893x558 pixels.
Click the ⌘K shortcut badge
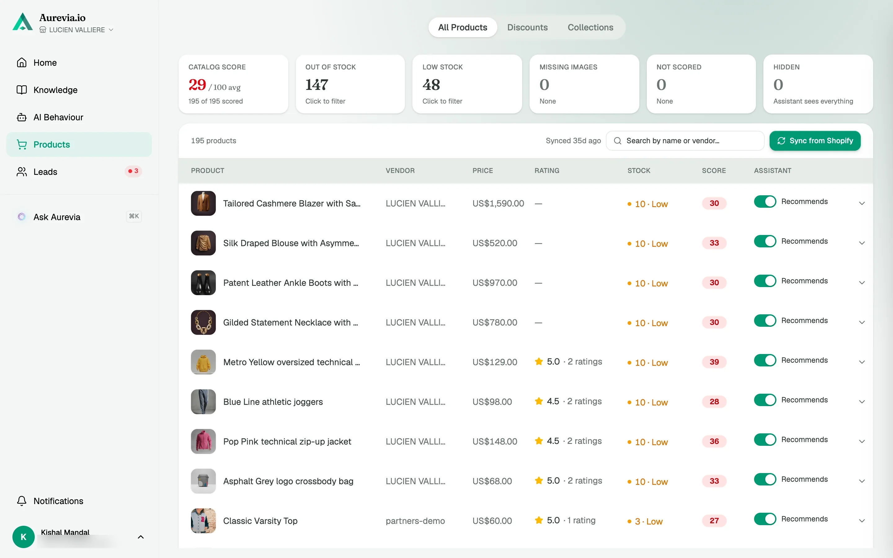(x=134, y=216)
